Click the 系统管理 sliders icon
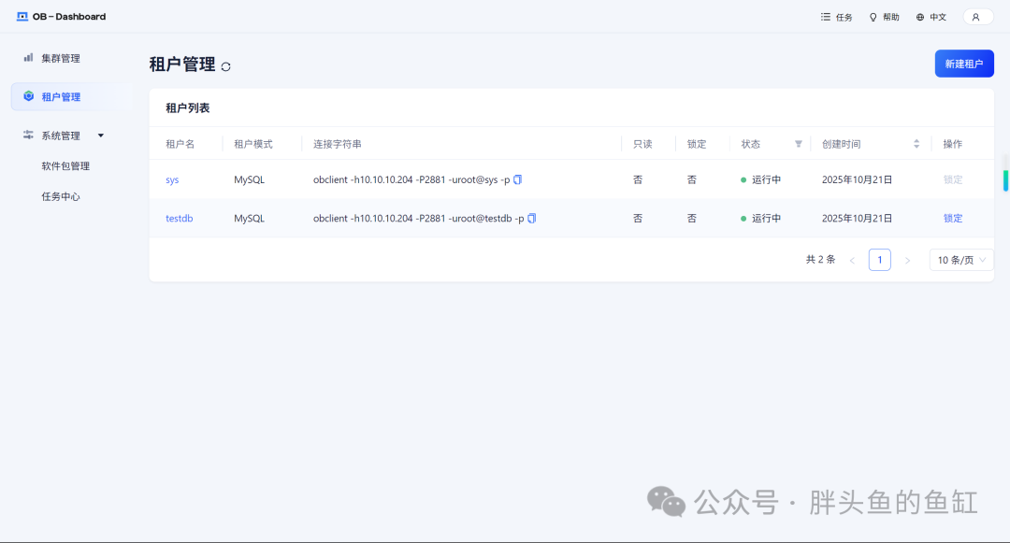The image size is (1010, 543). [28, 136]
